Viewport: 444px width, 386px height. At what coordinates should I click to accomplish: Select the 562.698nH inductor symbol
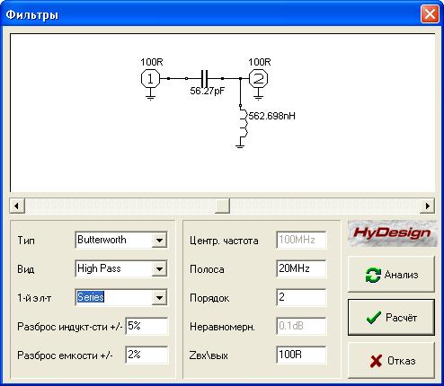coord(244,123)
